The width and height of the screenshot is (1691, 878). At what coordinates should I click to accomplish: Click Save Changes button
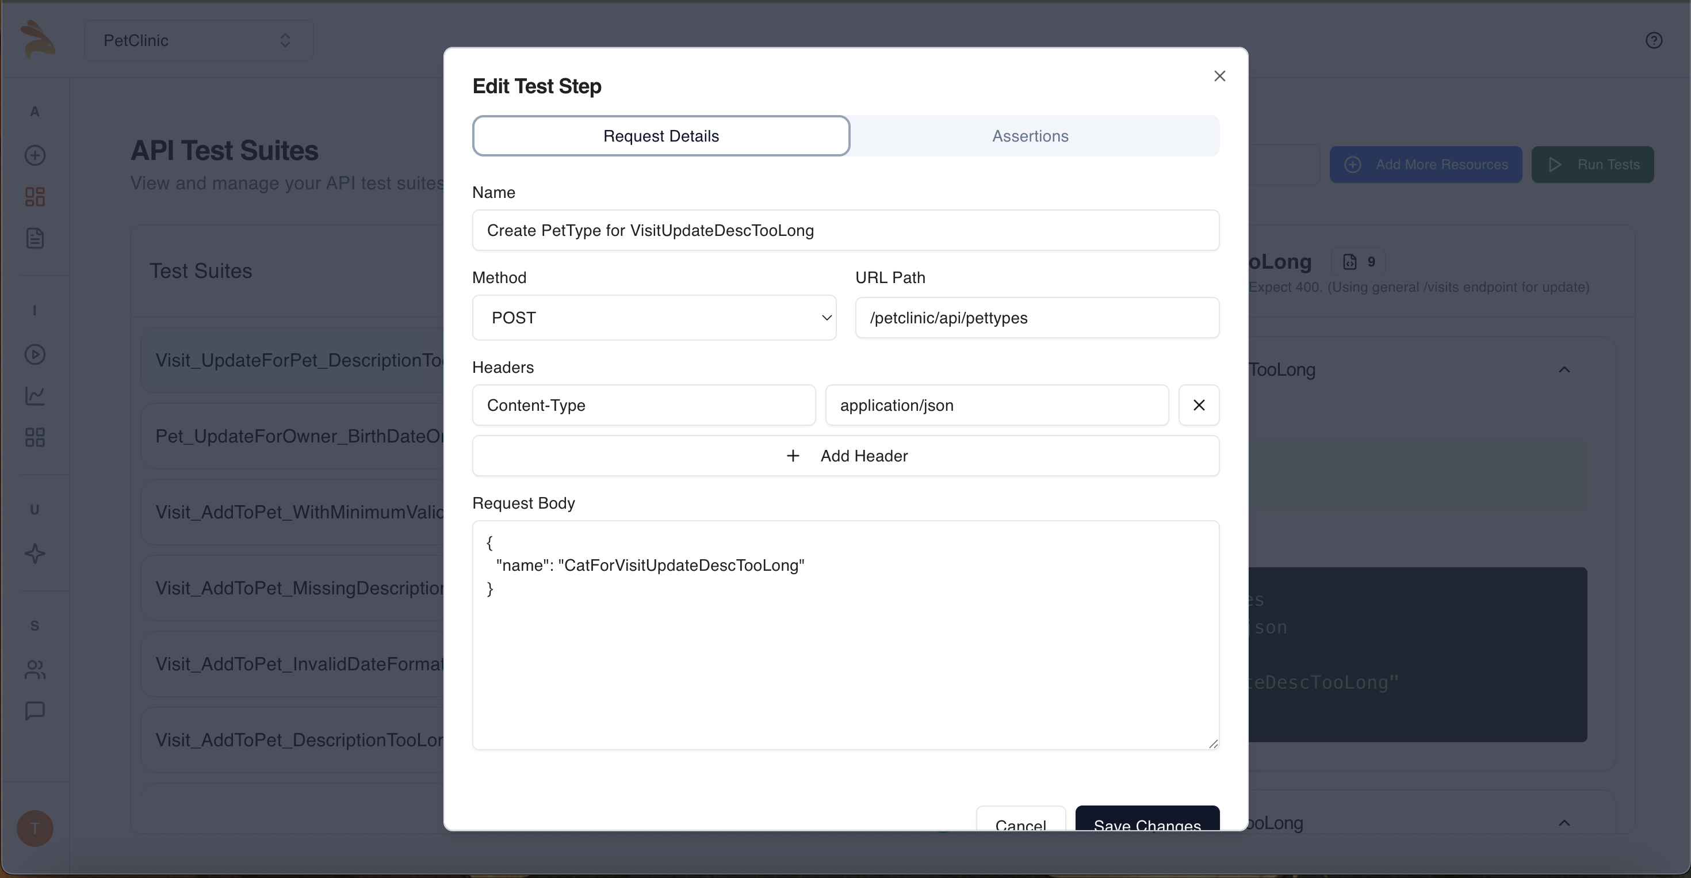click(x=1147, y=819)
